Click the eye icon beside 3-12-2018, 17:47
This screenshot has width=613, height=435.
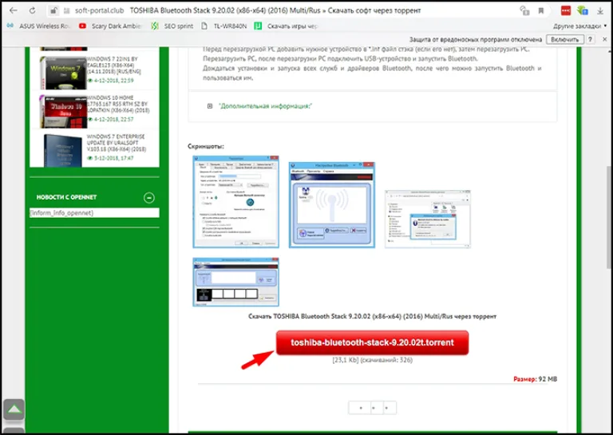click(x=90, y=158)
